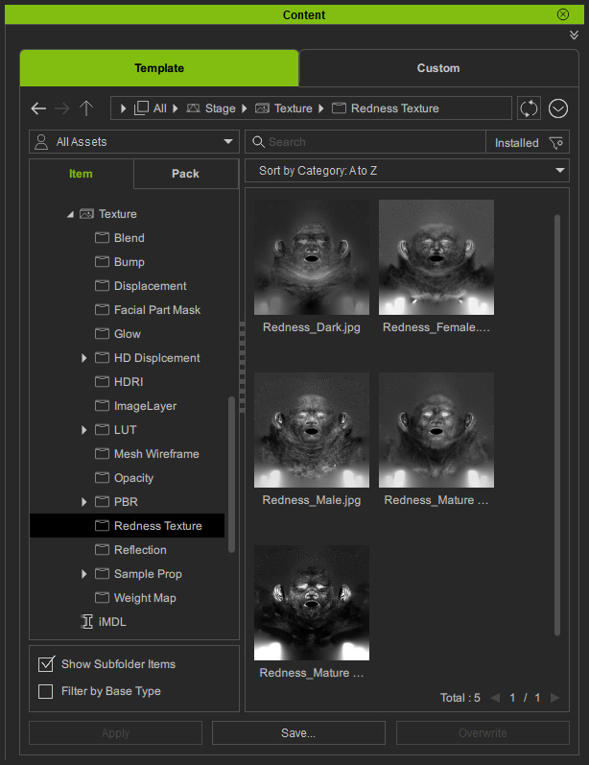Select the Redness_Dark.jpg thumbnail
Image resolution: width=589 pixels, height=765 pixels.
coord(311,257)
